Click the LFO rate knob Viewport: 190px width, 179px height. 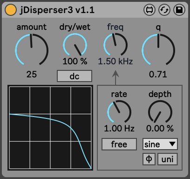[119, 112]
